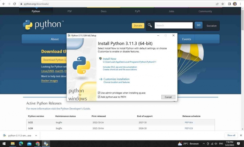This screenshot has height=147, width=244.
Task: Click the Python logo on website
Action: tap(43, 25)
